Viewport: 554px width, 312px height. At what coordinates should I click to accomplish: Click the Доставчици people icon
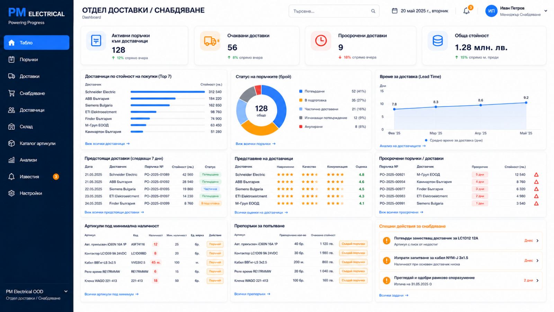click(x=11, y=110)
